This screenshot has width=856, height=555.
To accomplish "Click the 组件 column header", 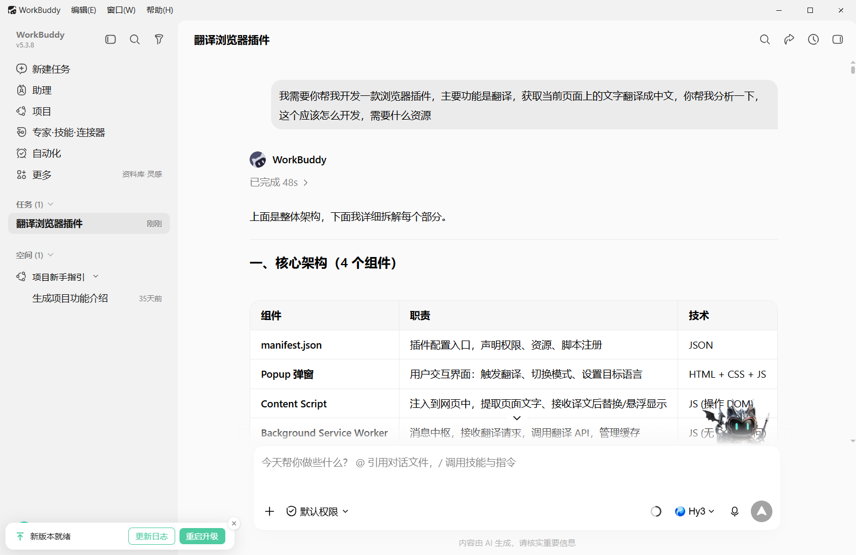I will 325,315.
